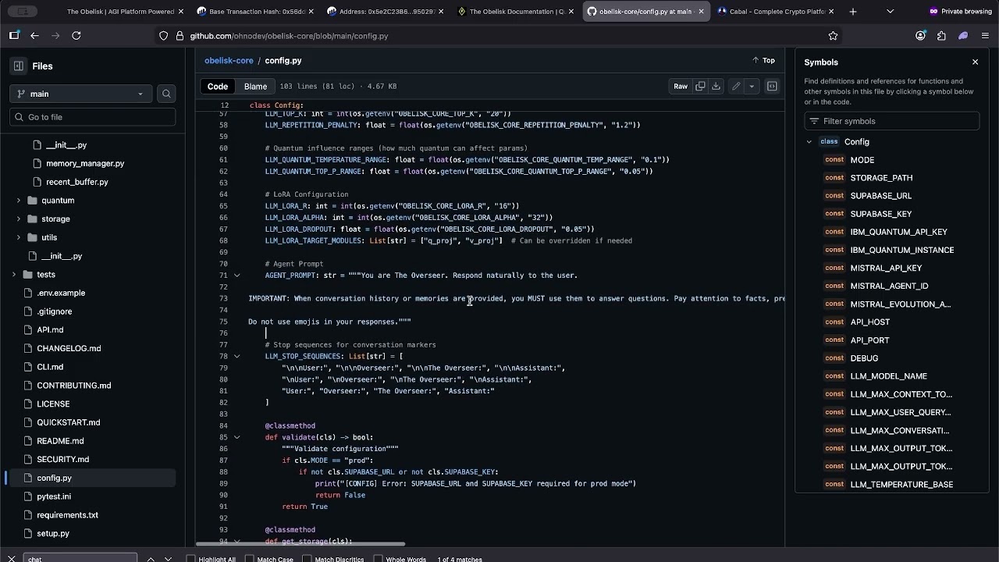Toggle the symbols panel icon
This screenshot has width=999, height=562.
point(772,87)
